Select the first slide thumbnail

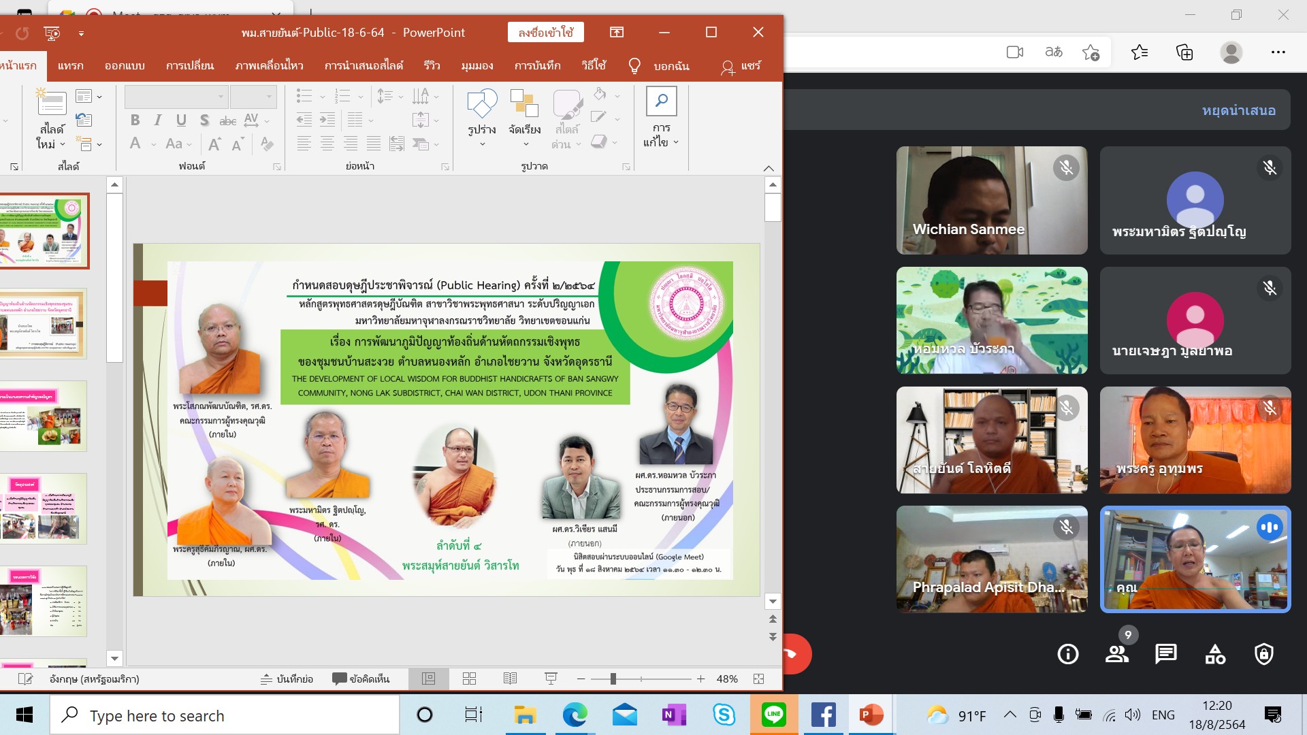pyautogui.click(x=44, y=231)
